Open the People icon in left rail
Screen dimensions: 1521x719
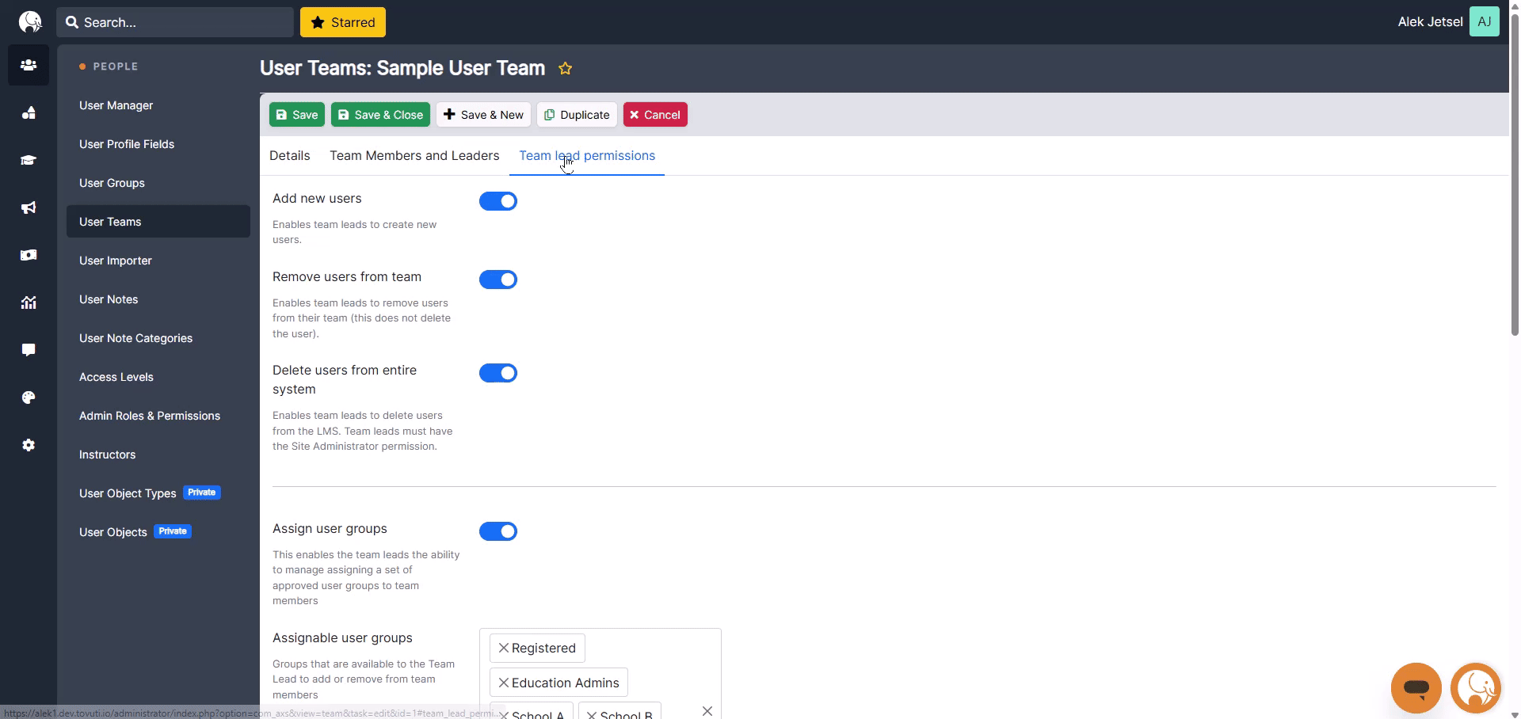tap(29, 65)
